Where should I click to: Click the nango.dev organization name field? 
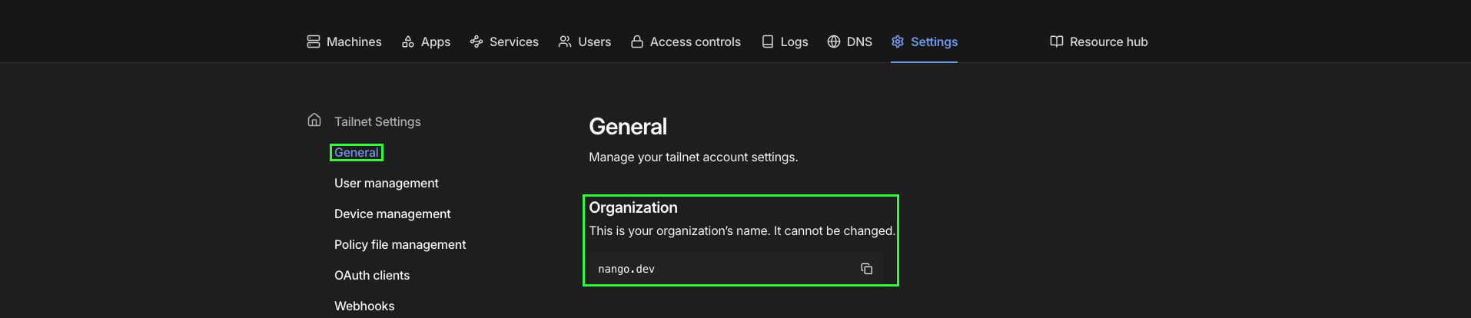[x=736, y=269]
